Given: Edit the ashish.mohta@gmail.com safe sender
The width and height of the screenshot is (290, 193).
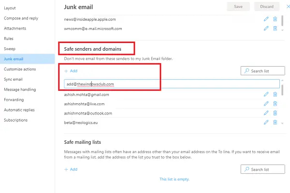Looking at the screenshot, I should click(266, 94).
